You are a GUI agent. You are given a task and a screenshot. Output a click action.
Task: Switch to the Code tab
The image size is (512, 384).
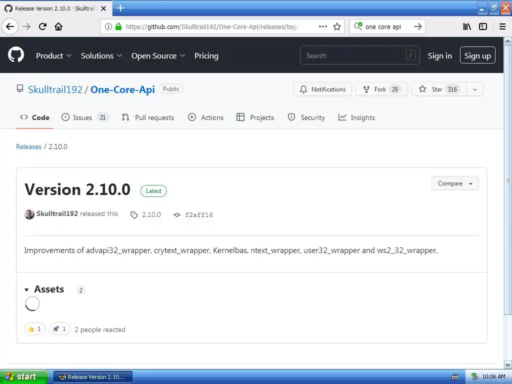[34, 117]
